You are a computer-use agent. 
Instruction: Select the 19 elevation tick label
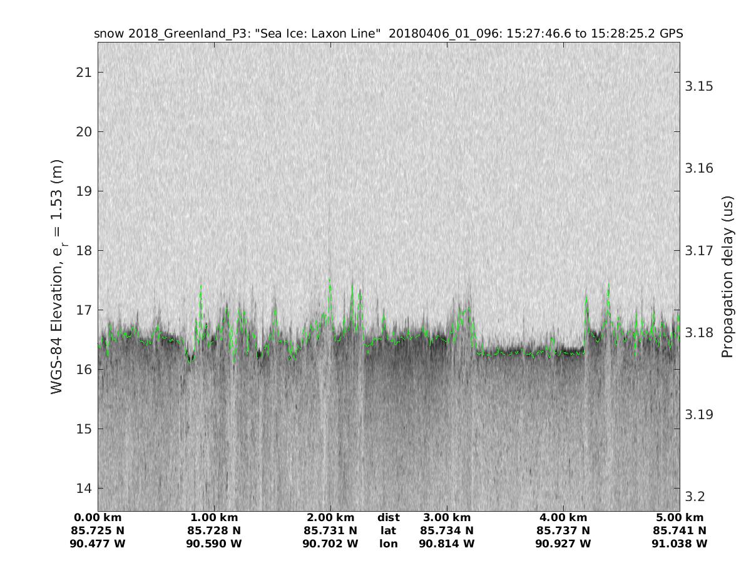[x=83, y=191]
